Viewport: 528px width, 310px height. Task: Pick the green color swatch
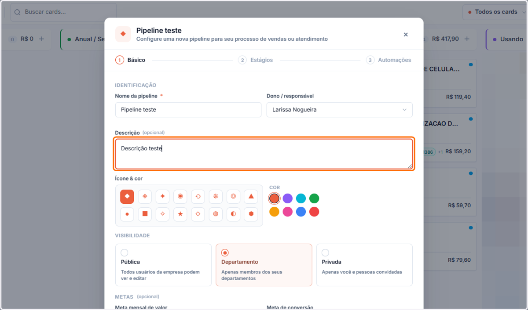pos(314,198)
